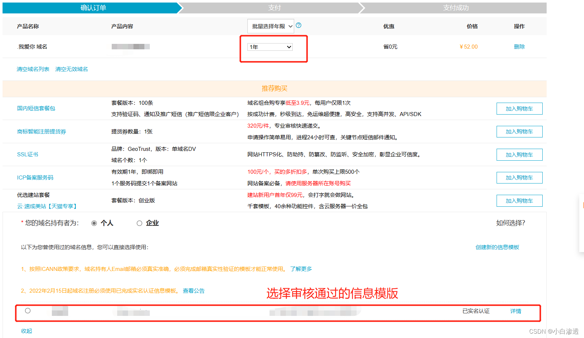The height and width of the screenshot is (338, 584).
Task: Select the 企业 holder radio button
Action: coord(139,223)
